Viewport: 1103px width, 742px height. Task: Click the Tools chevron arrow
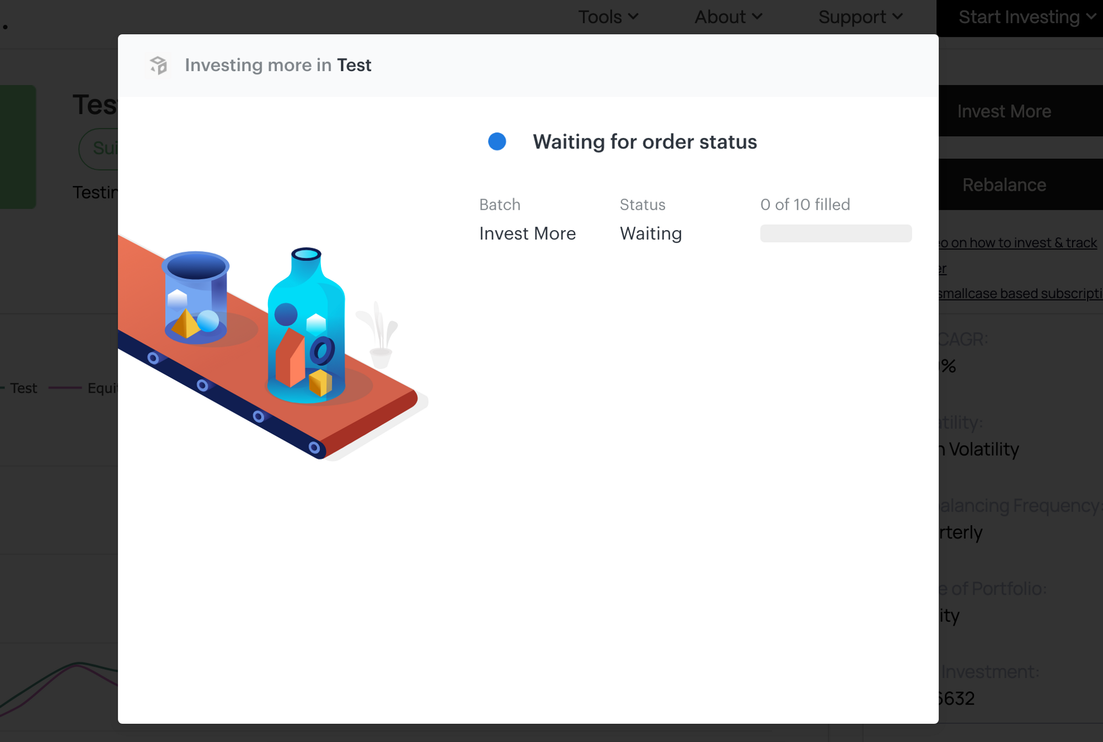[634, 17]
